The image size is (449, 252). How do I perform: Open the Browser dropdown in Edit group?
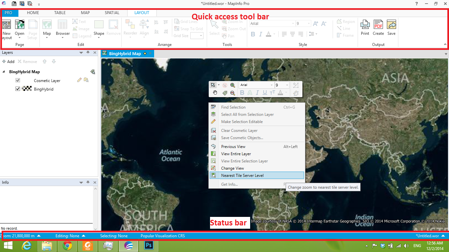(x=62, y=38)
